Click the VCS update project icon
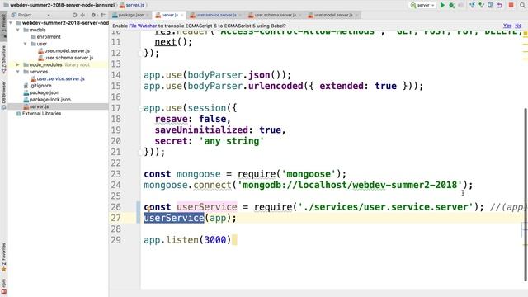528x297 pixels. pyautogui.click(x=472, y=5)
